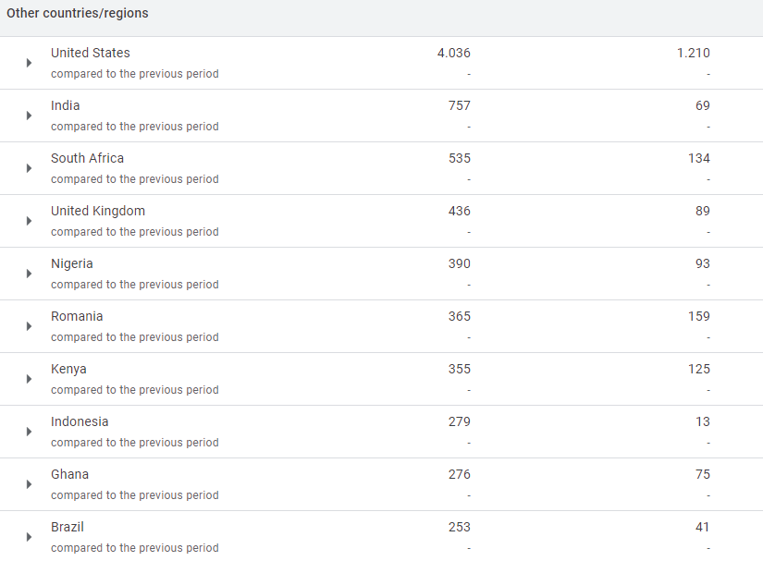The width and height of the screenshot is (763, 561).
Task: Click the 159 value in Romania row
Action: pyautogui.click(x=698, y=316)
